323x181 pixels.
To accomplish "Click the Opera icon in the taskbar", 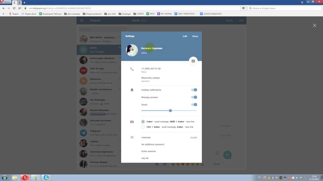I will coord(25,178).
